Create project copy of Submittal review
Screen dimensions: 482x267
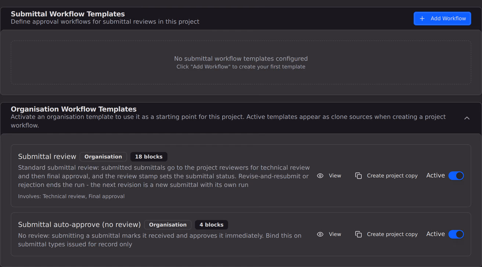click(x=386, y=176)
